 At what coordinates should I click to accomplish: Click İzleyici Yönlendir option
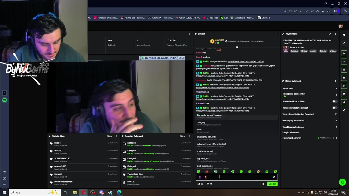[x=291, y=133]
